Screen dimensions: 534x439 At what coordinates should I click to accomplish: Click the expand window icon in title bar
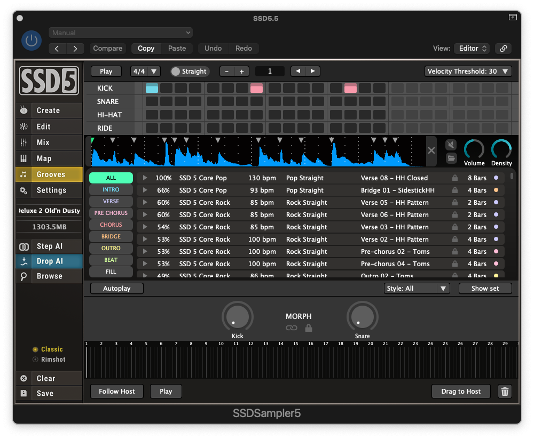pos(513,17)
